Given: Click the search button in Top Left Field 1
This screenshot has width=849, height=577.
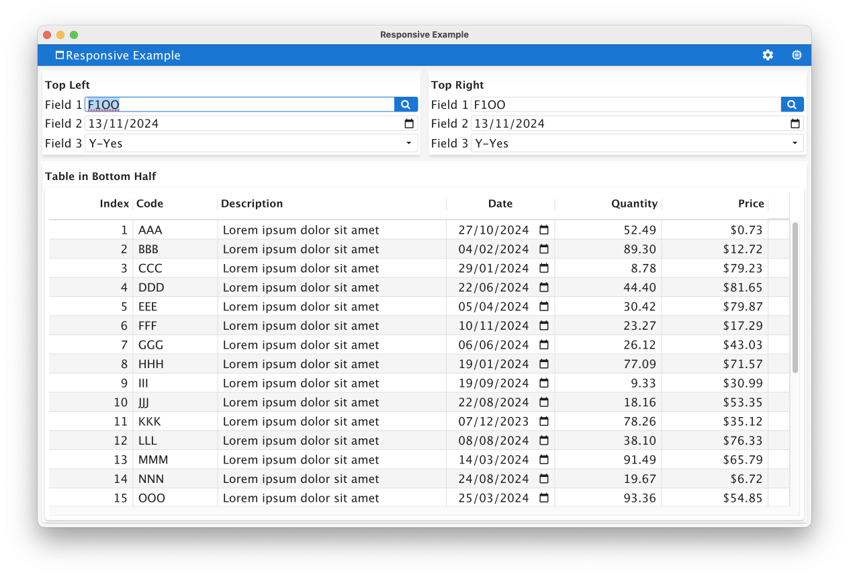Looking at the screenshot, I should click(x=406, y=105).
